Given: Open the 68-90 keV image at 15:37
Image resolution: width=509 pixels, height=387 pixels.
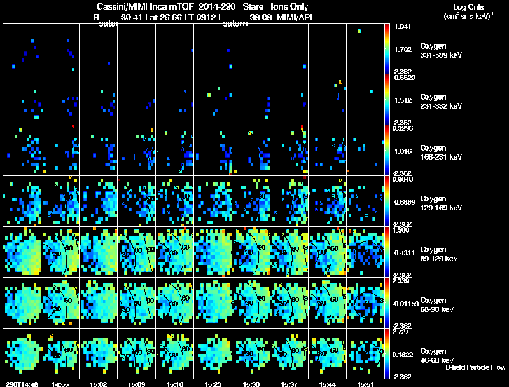Looking at the screenshot, I should pos(289,303).
